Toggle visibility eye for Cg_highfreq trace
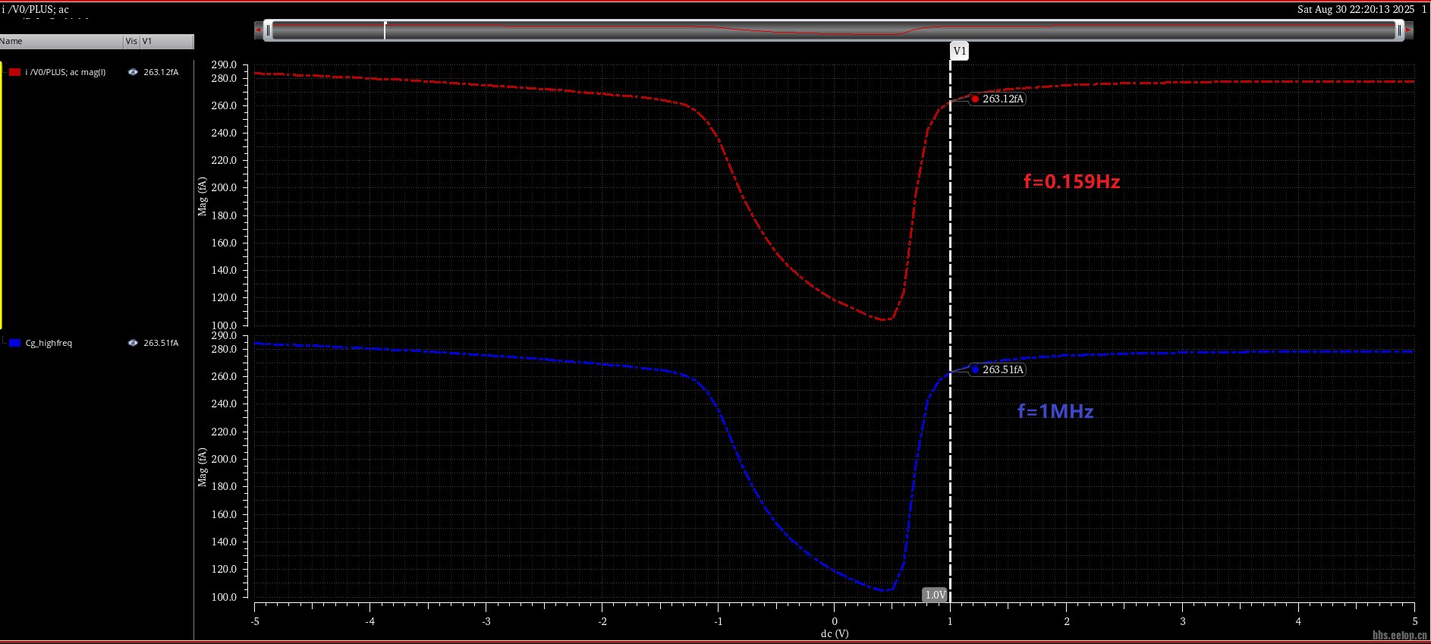This screenshot has height=644, width=1431. click(x=133, y=343)
